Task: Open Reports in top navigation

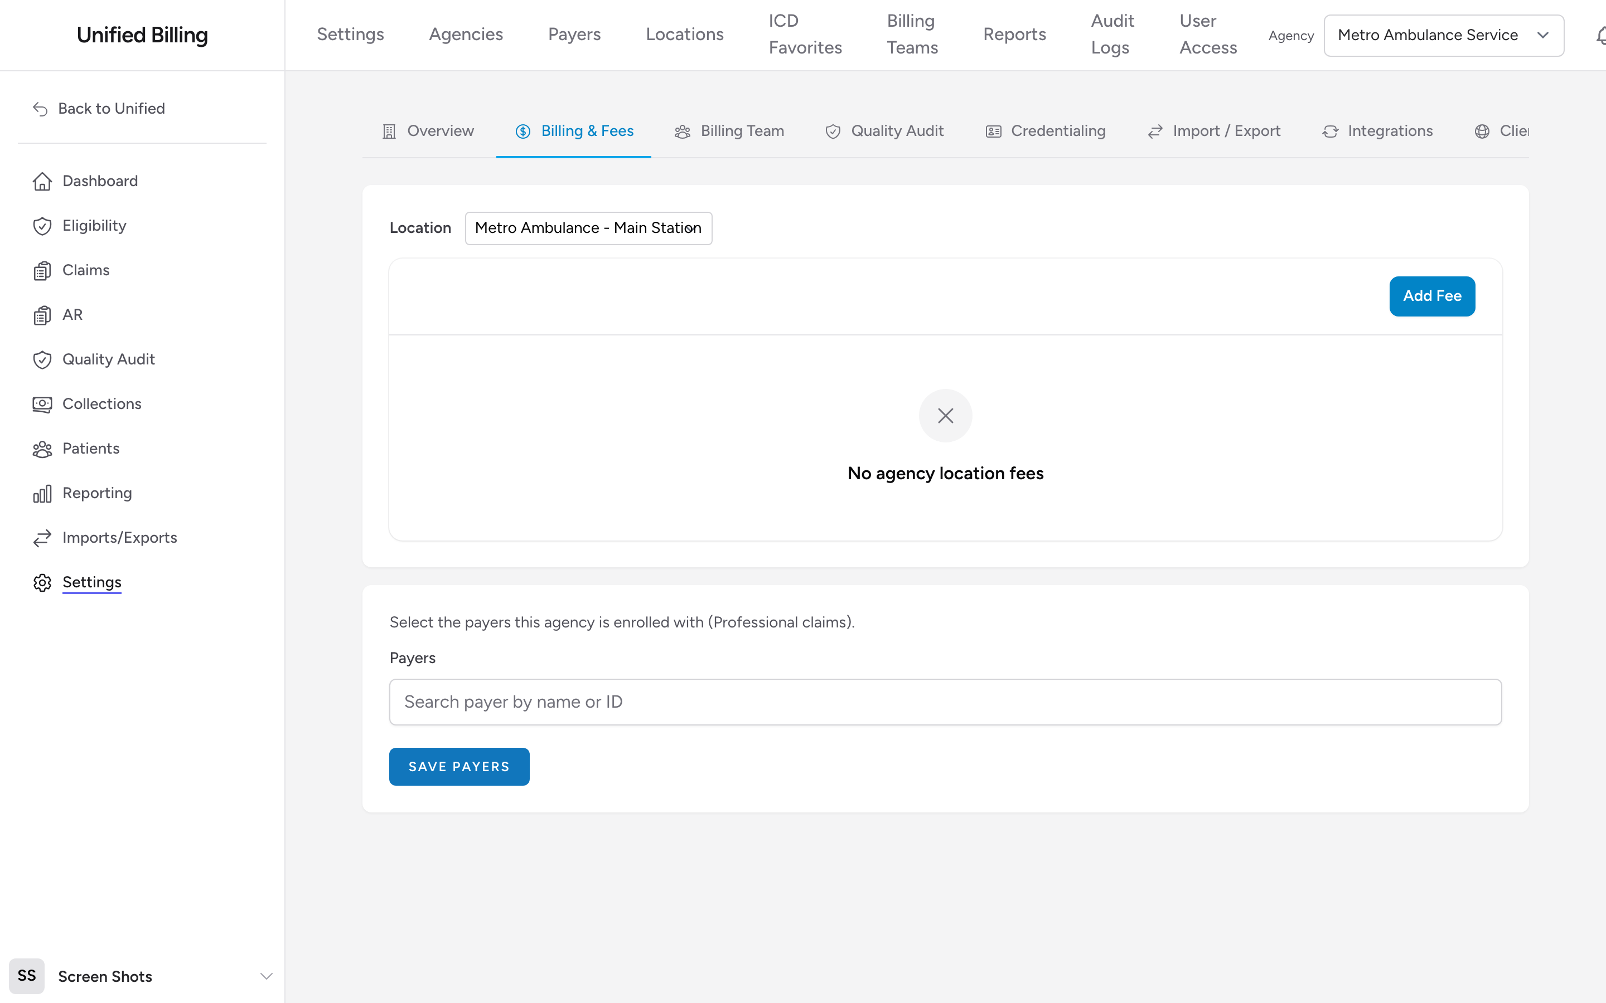Action: coord(1014,35)
